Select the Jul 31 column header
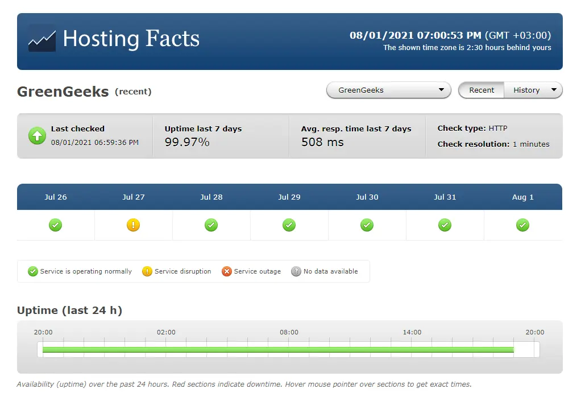The width and height of the screenshot is (581, 397). coord(445,197)
